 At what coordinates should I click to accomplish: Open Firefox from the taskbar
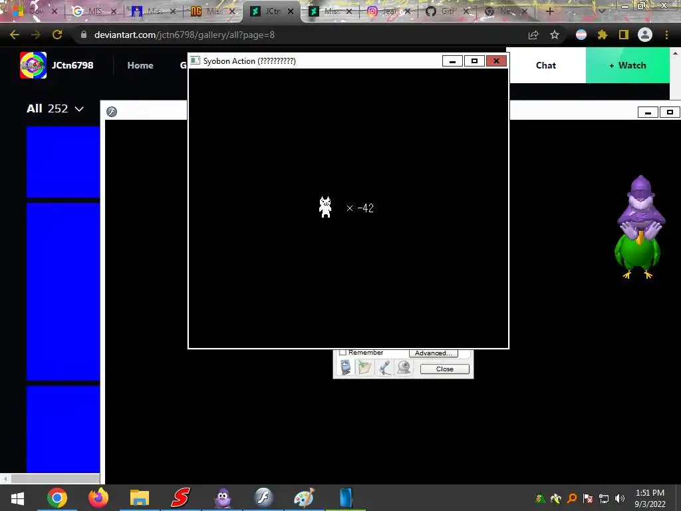point(98,498)
